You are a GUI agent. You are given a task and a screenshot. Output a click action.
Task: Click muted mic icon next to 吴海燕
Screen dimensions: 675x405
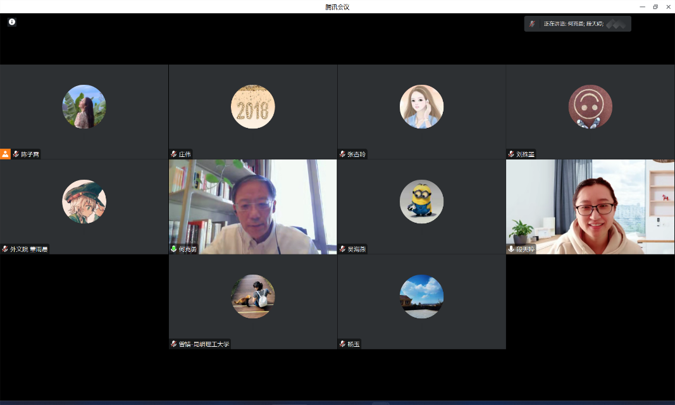point(342,249)
